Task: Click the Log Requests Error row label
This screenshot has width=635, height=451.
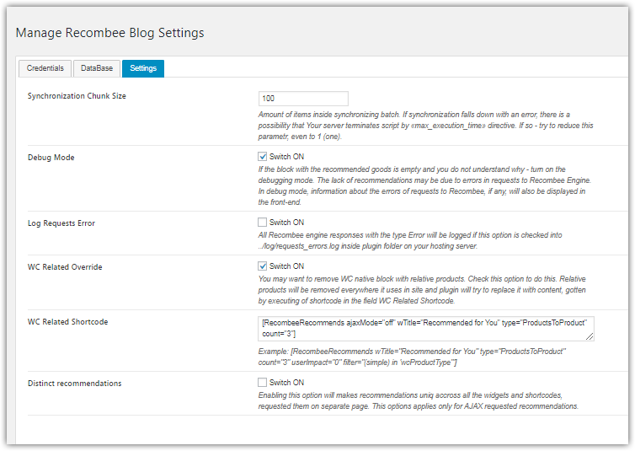Action: coord(61,223)
